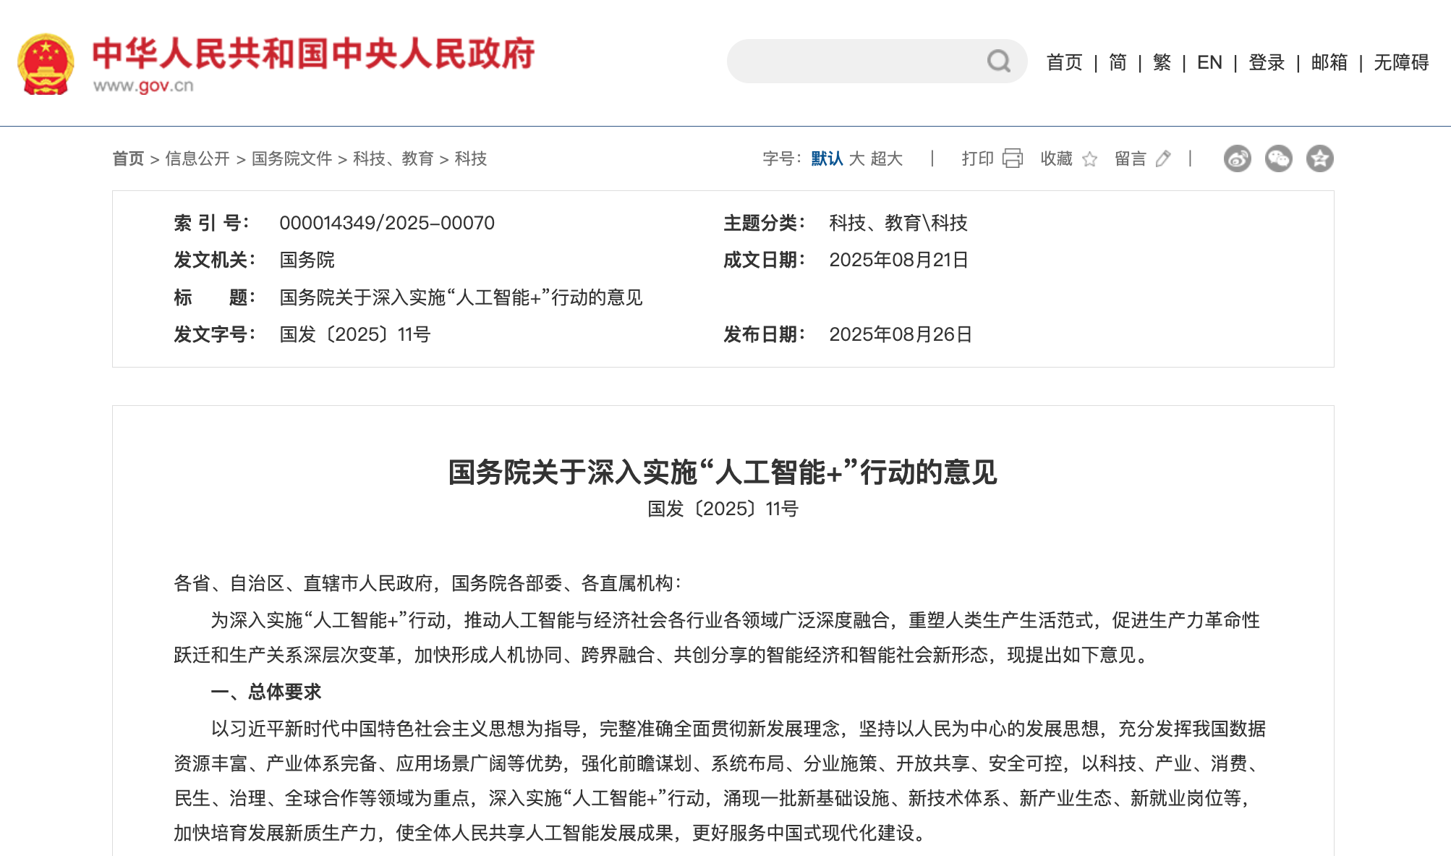This screenshot has height=856, width=1451.
Task: Open the 邮箱 mailbox link
Action: pyautogui.click(x=1329, y=62)
